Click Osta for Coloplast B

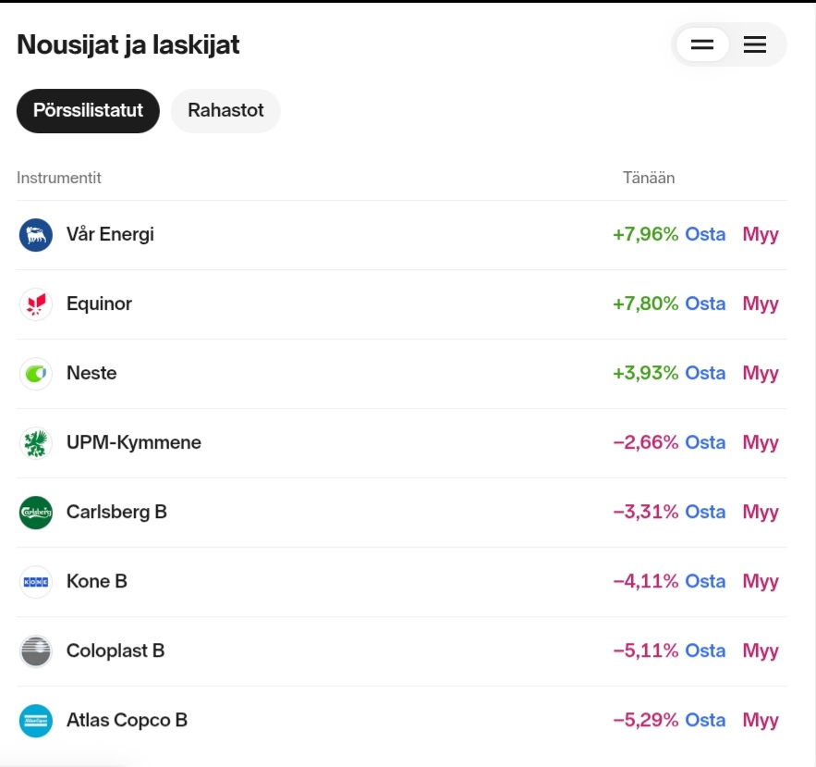coord(705,651)
